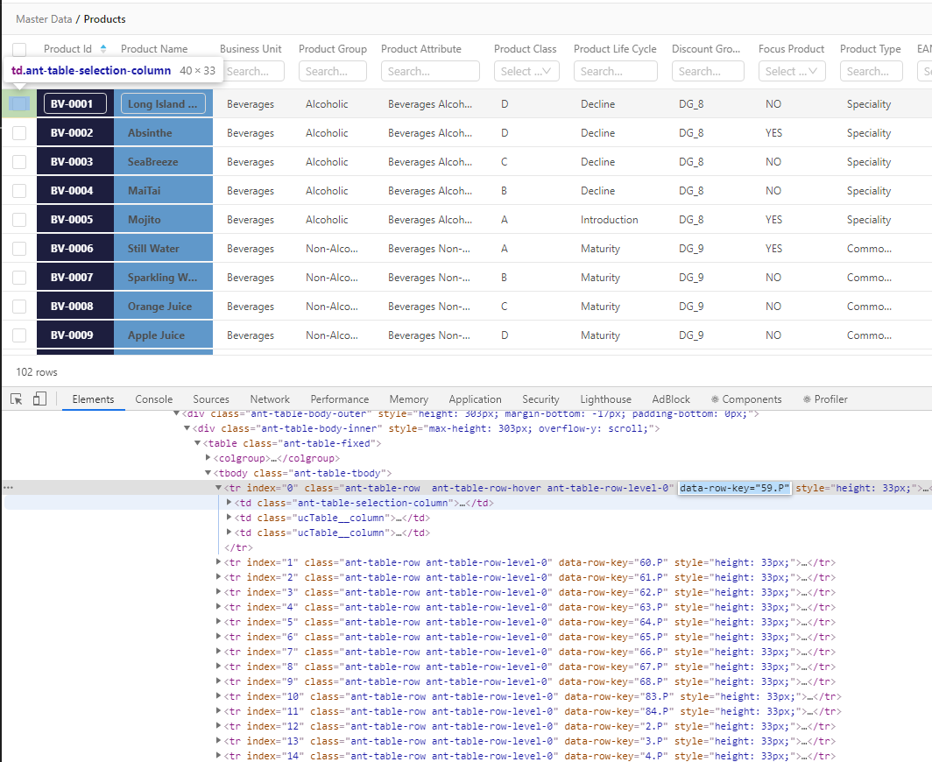This screenshot has width=932, height=762.
Task: Open the Network tab in DevTools
Action: (270, 399)
